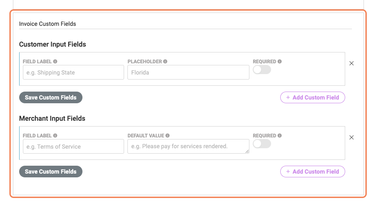376x209 pixels.
Task: Save Custom Fields under Customer Input Fields
Action: click(51, 97)
